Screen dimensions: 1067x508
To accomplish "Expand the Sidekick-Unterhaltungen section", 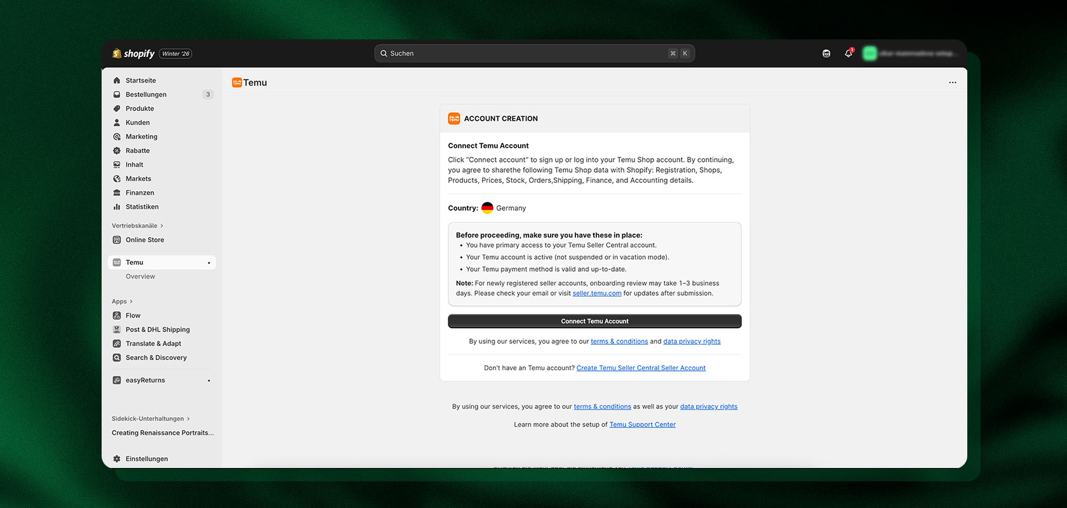I will tap(151, 418).
